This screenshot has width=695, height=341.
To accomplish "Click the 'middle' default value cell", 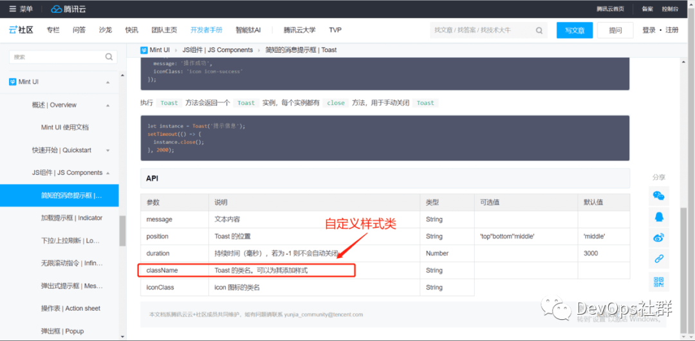I will pyautogui.click(x=604, y=236).
